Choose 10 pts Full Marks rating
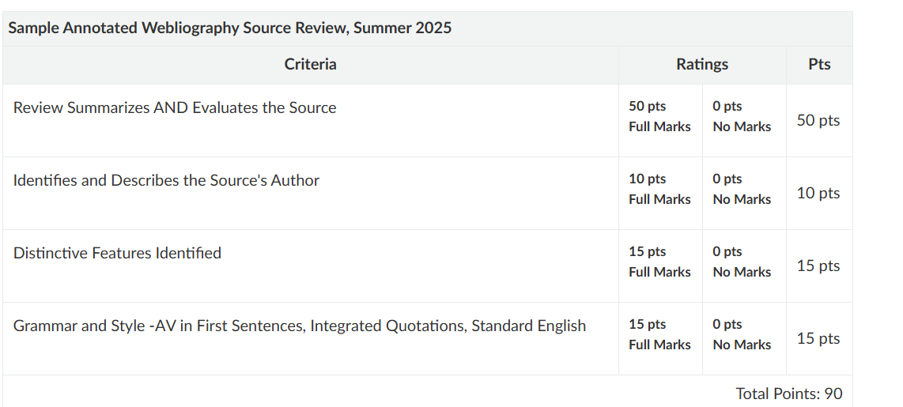The image size is (903, 407). tap(660, 190)
